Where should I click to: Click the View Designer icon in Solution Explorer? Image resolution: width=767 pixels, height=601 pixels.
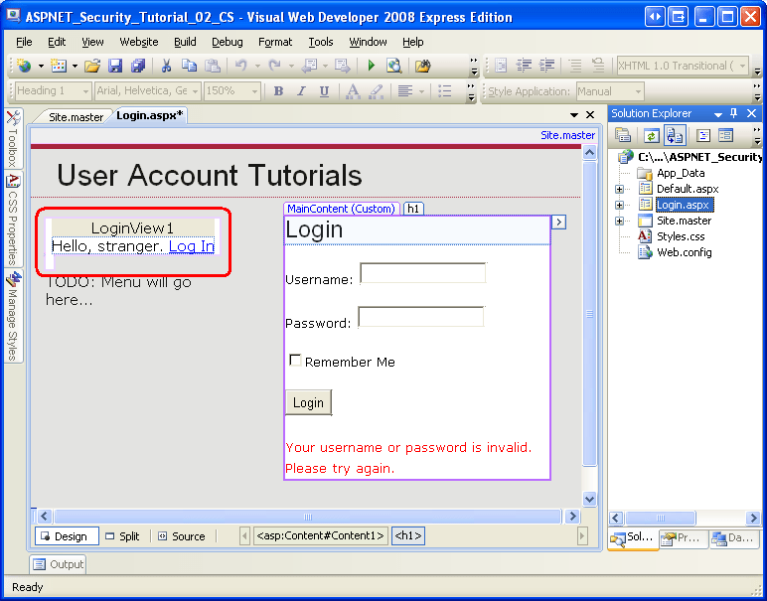click(726, 135)
